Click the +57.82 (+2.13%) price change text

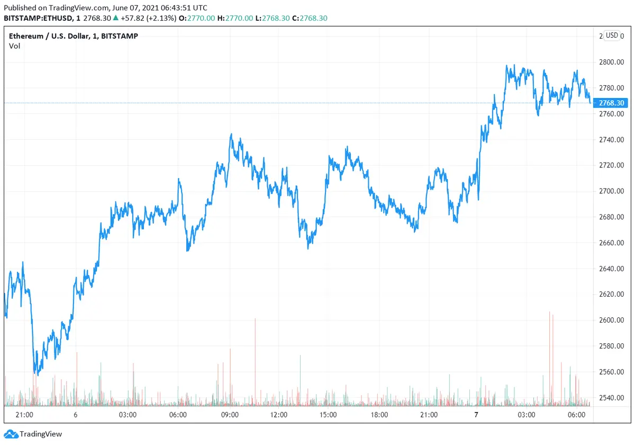pos(149,18)
